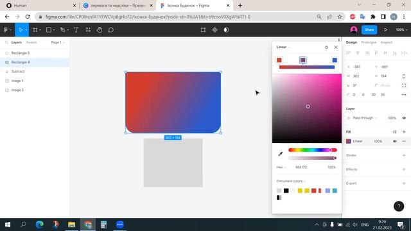Add a stroke with plus icon
The image size is (411, 231).
point(404,155)
